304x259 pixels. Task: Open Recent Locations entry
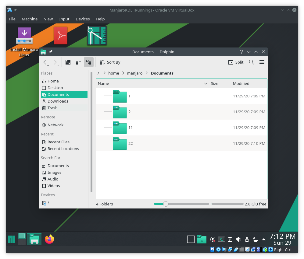tap(64, 149)
